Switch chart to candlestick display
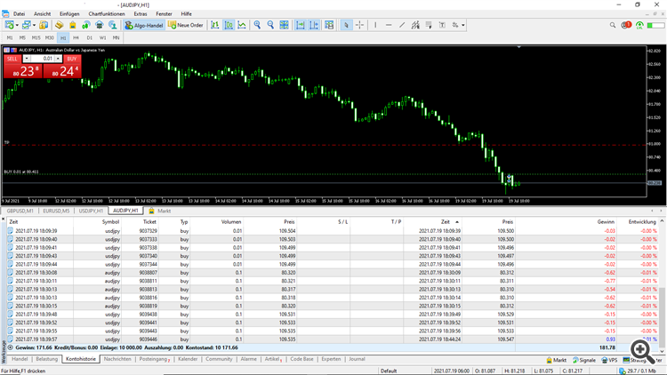This screenshot has width=667, height=375. [228, 25]
